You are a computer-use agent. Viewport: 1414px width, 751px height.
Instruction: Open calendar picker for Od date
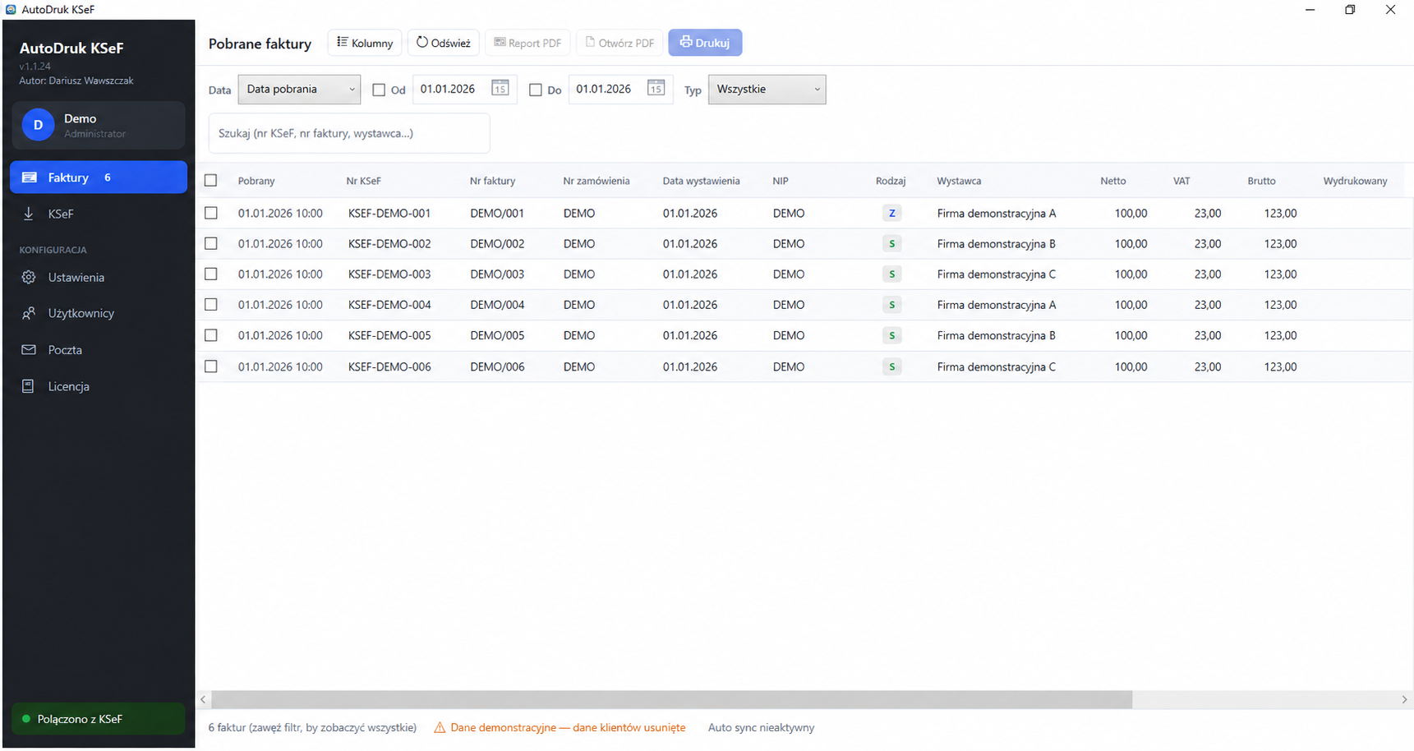(x=500, y=89)
